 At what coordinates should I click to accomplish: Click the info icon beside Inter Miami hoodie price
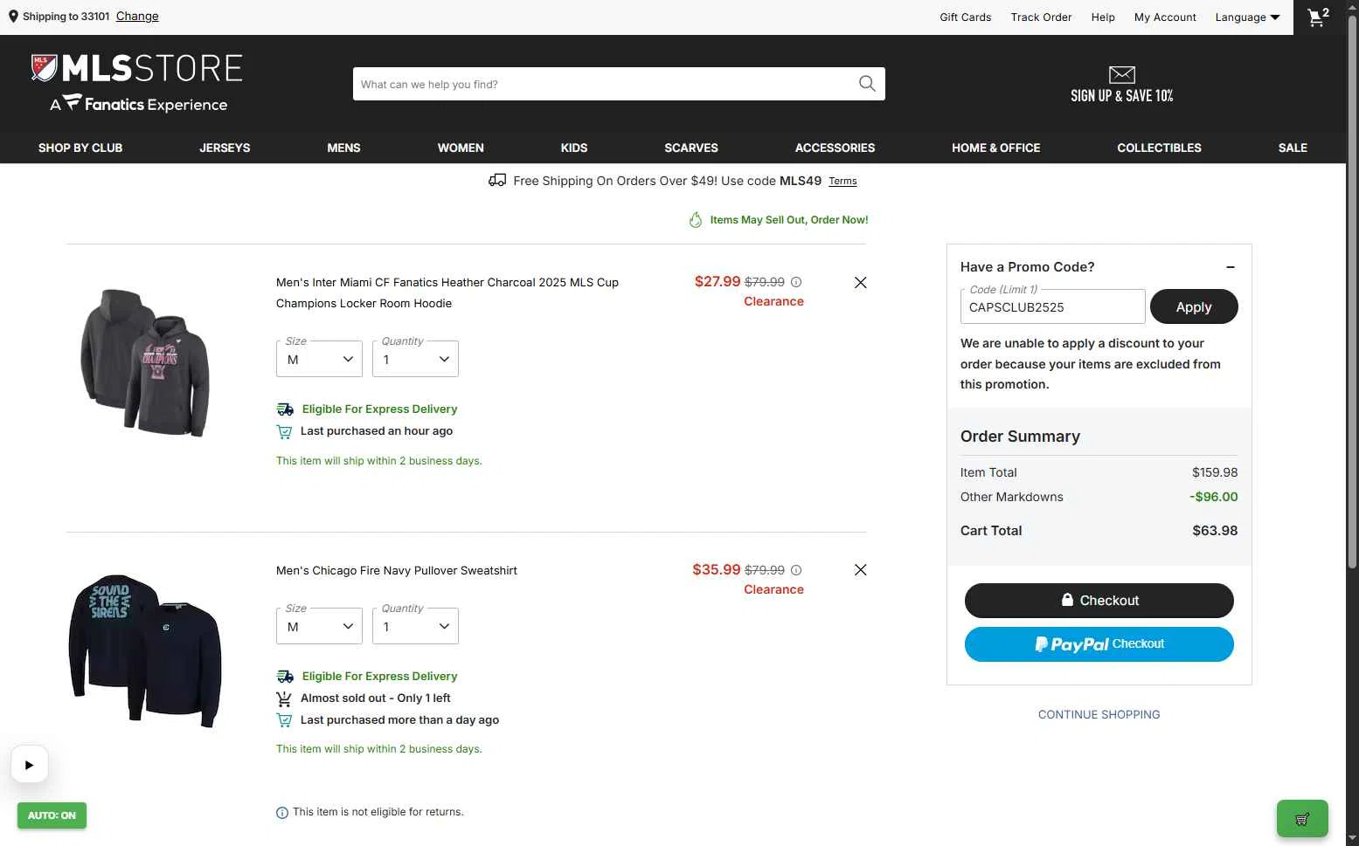[796, 282]
